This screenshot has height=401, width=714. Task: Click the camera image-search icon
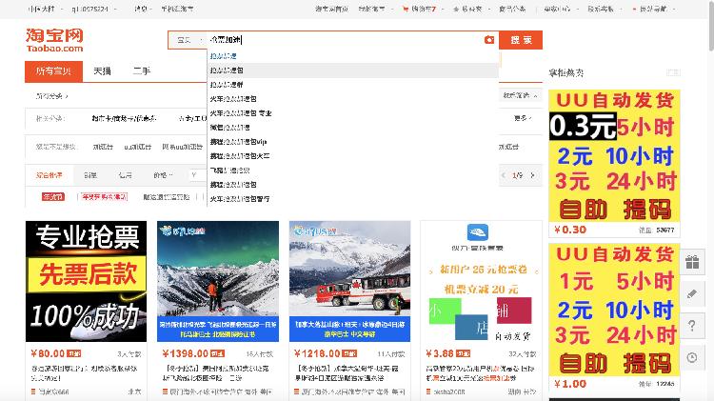pyautogui.click(x=489, y=40)
